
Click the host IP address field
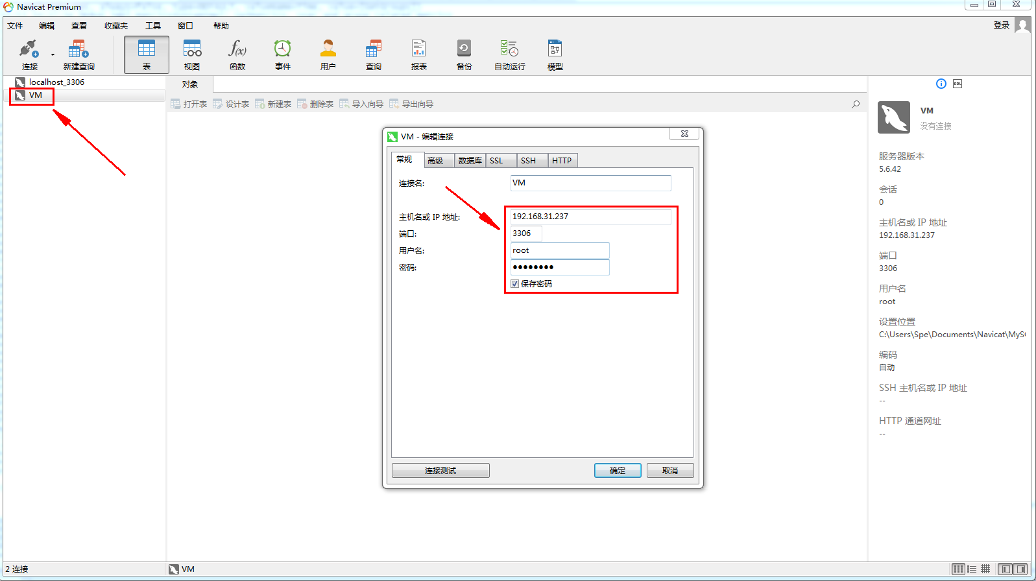coord(590,217)
